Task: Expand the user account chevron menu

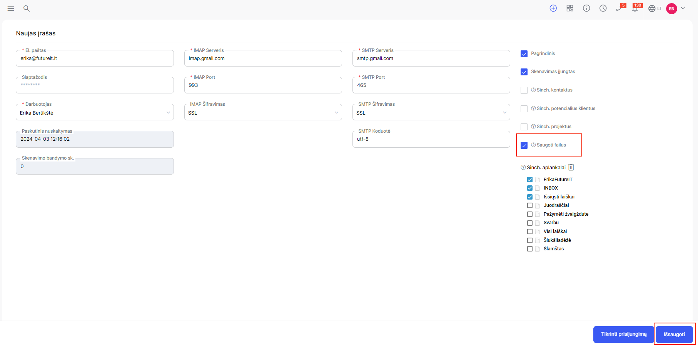Action: pyautogui.click(x=683, y=8)
